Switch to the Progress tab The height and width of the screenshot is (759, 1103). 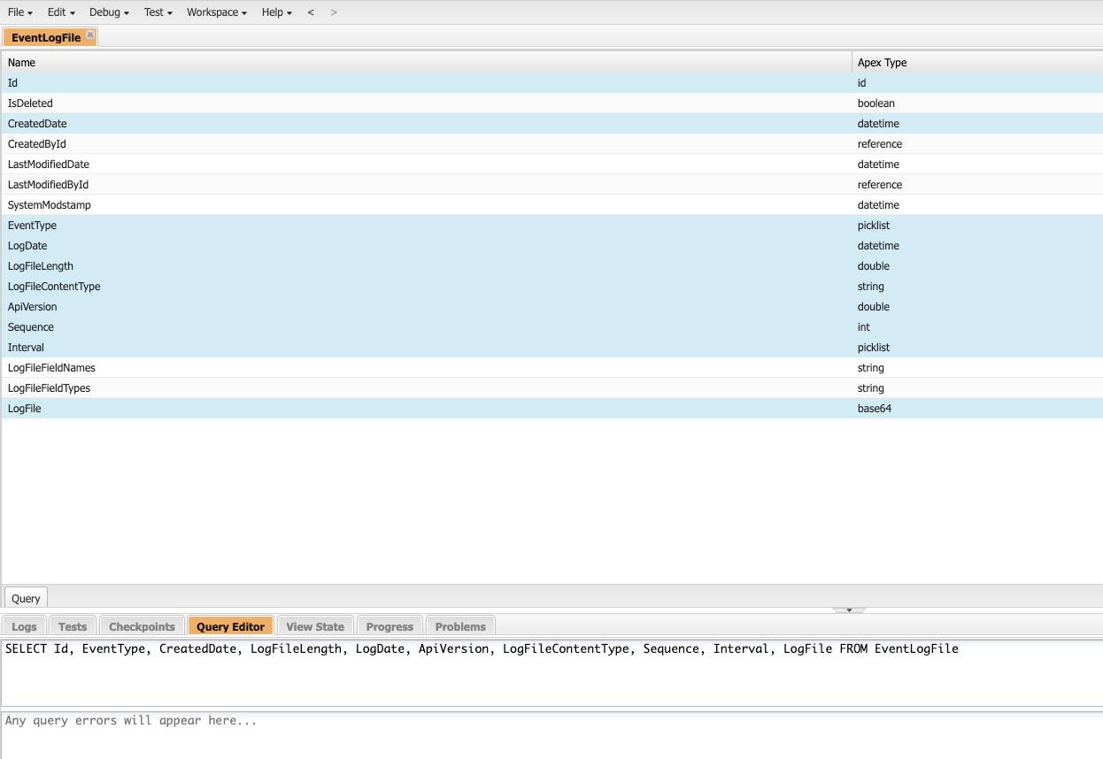[x=390, y=626]
